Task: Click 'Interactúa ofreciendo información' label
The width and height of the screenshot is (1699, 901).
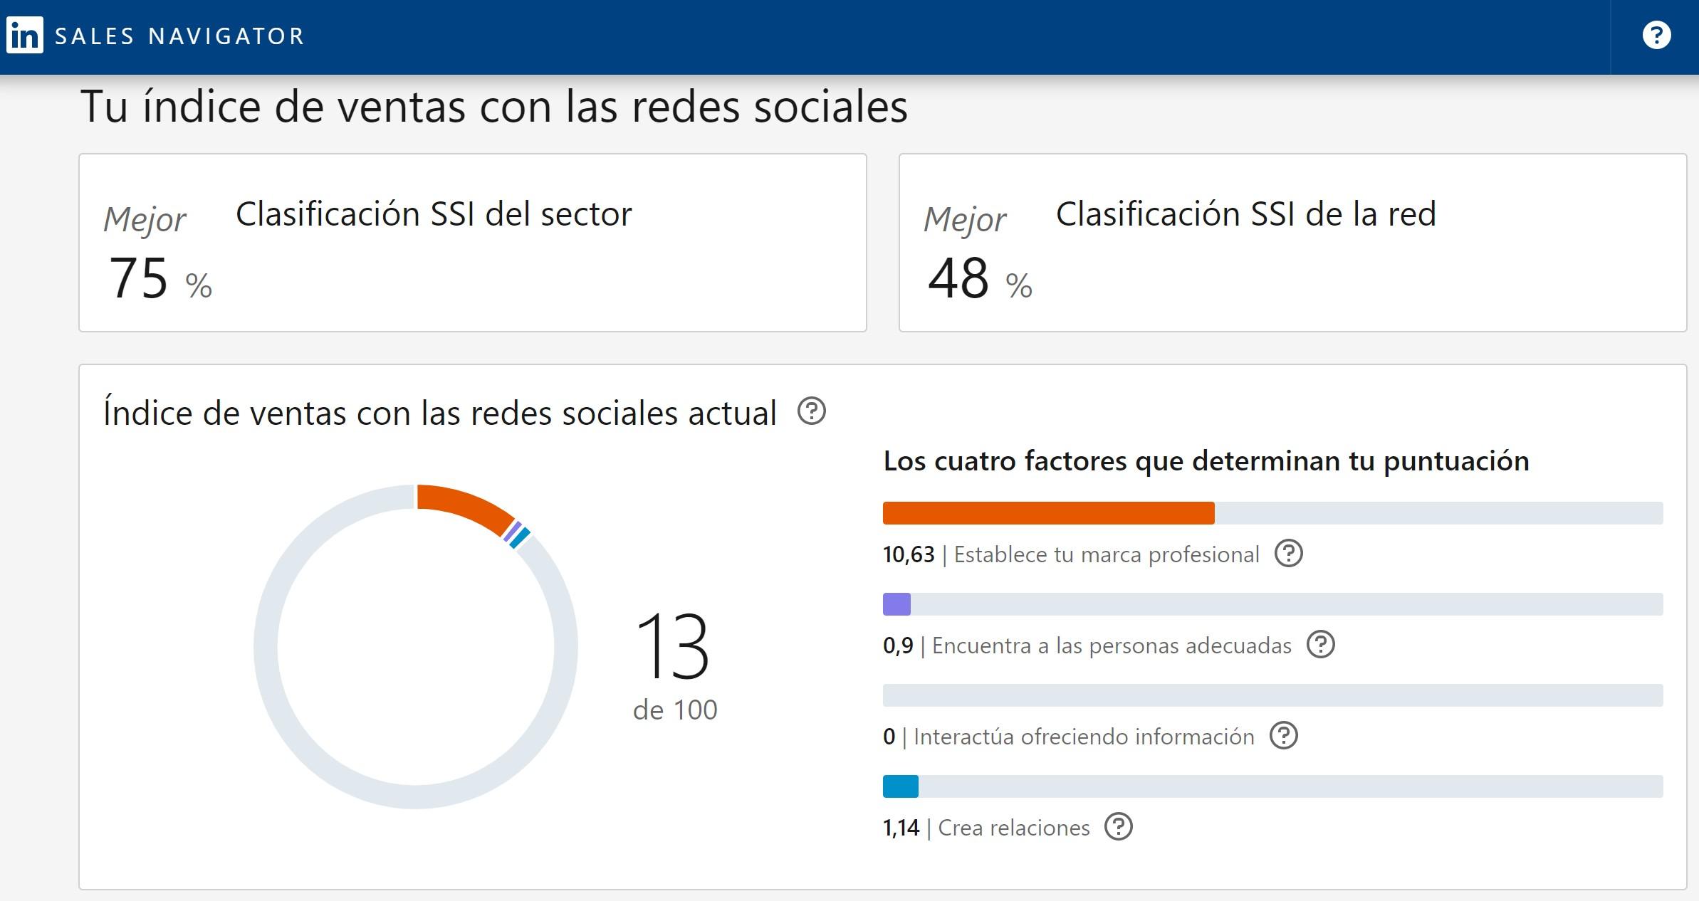Action: point(1084,737)
